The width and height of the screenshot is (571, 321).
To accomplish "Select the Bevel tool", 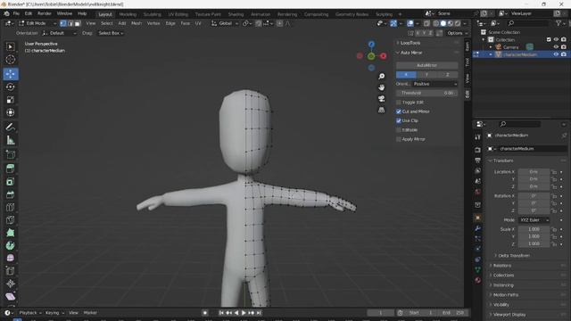I will (10, 194).
